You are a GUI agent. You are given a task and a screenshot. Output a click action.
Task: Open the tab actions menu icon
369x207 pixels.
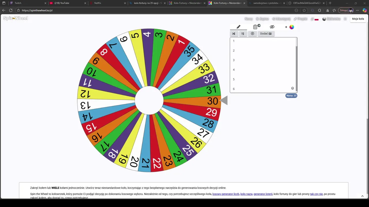(x=4, y=3)
